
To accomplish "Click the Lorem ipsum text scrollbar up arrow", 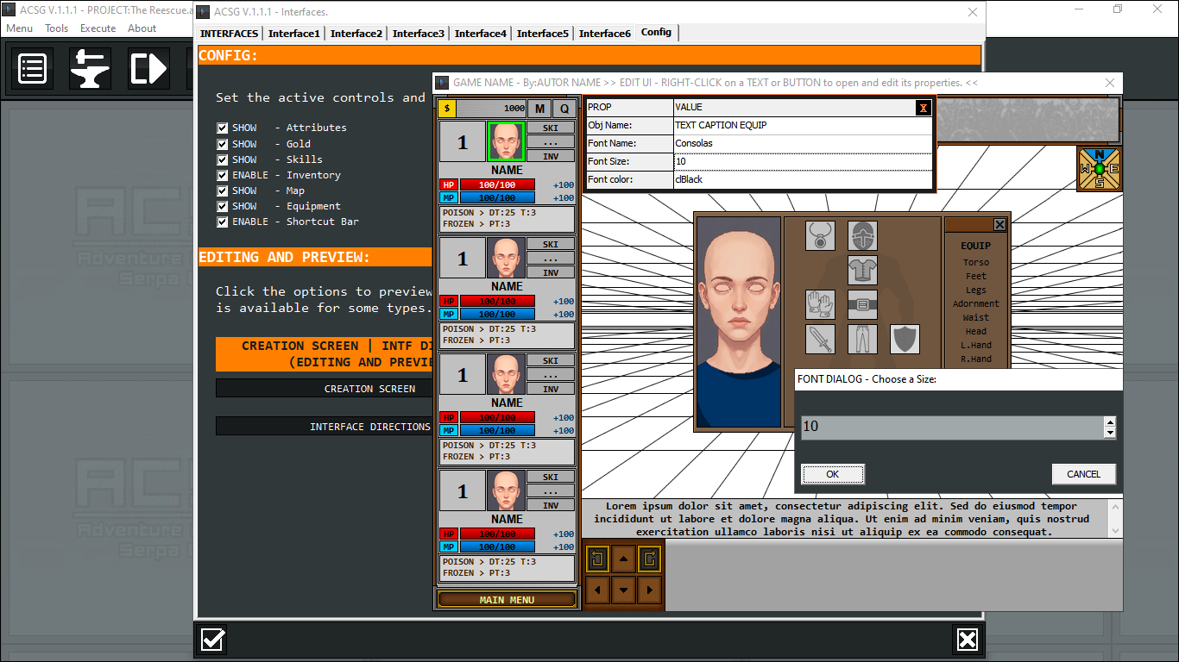I will click(x=1115, y=506).
